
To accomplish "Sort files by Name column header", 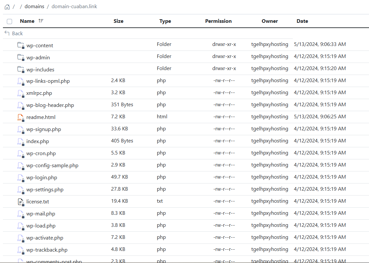I will (x=27, y=21).
